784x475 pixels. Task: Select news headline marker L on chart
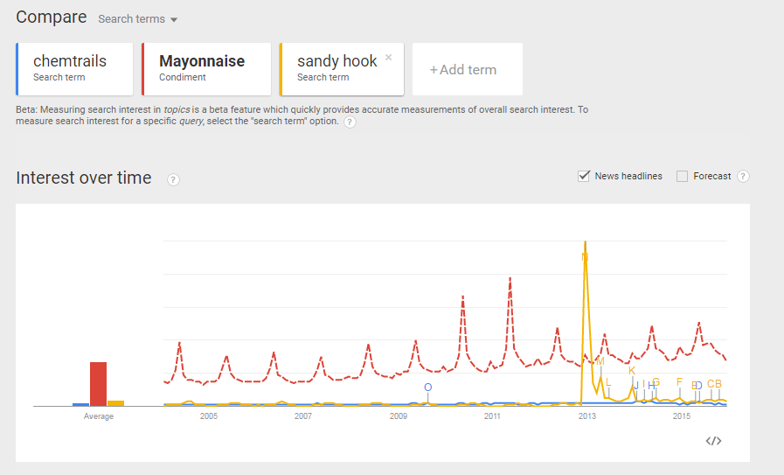(608, 382)
